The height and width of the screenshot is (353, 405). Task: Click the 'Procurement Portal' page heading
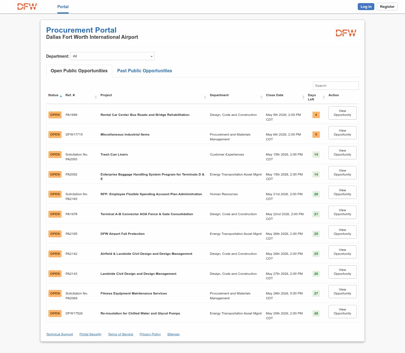81,30
